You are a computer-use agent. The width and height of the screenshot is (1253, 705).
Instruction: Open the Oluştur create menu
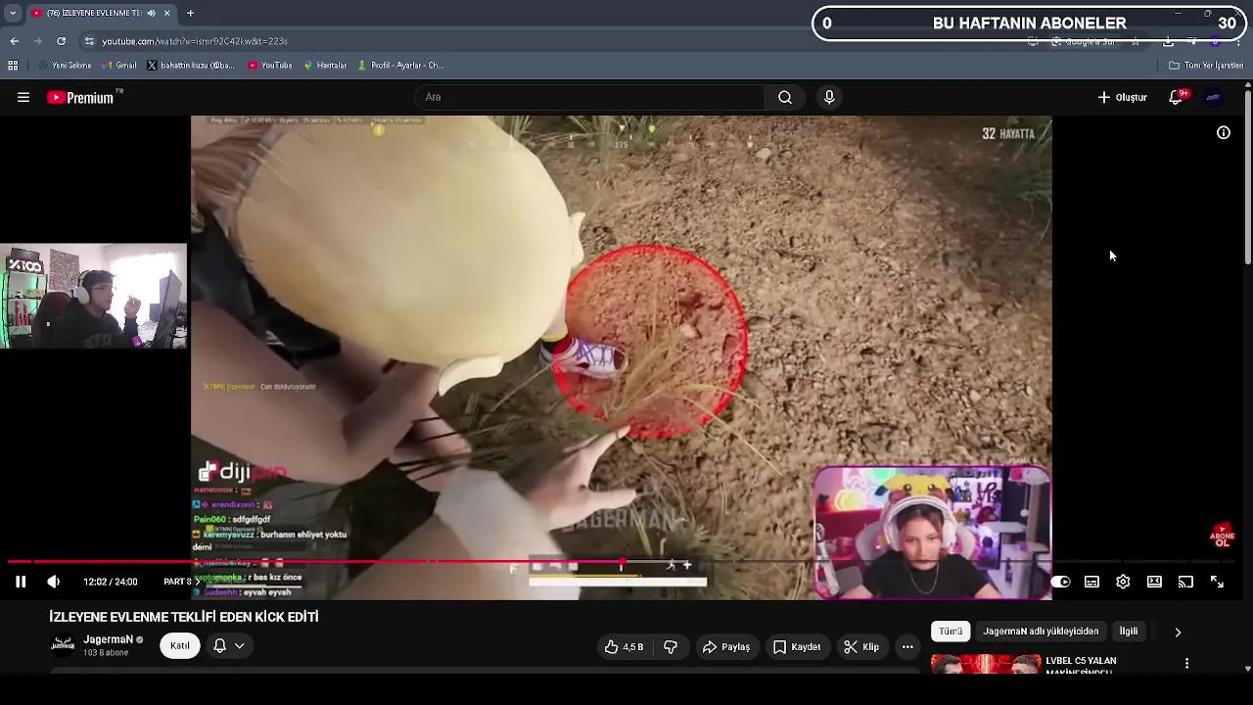[1122, 97]
